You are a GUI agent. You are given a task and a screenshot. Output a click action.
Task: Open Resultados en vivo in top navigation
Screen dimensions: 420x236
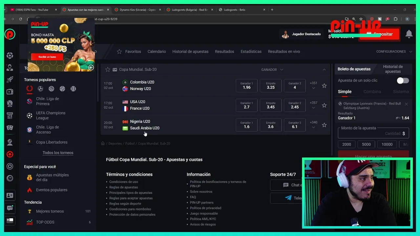point(284,51)
